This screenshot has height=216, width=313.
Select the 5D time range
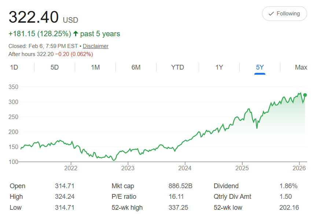pos(55,67)
